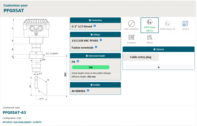197x126 pixels.
Task: Select ATEX Zone 20/21 certification
Action: 149,25
